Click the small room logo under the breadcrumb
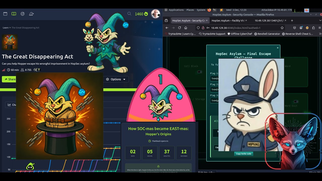322x181 pixels. pyautogui.click(x=10, y=42)
